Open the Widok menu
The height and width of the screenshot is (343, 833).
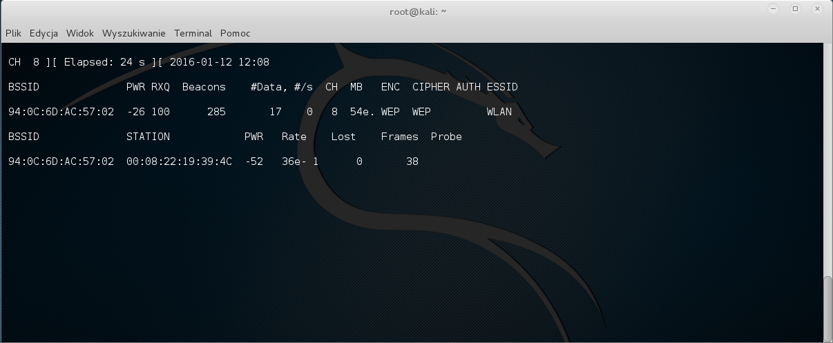80,33
